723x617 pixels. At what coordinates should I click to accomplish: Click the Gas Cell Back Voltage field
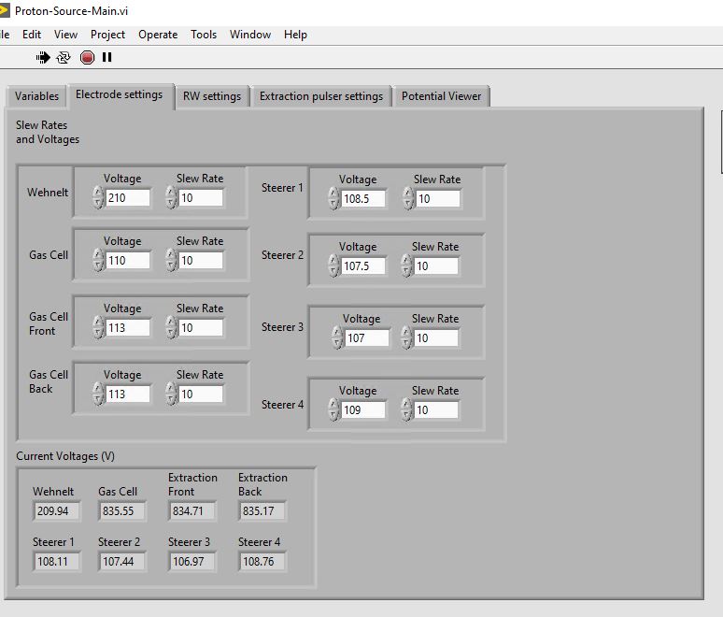[x=128, y=395]
